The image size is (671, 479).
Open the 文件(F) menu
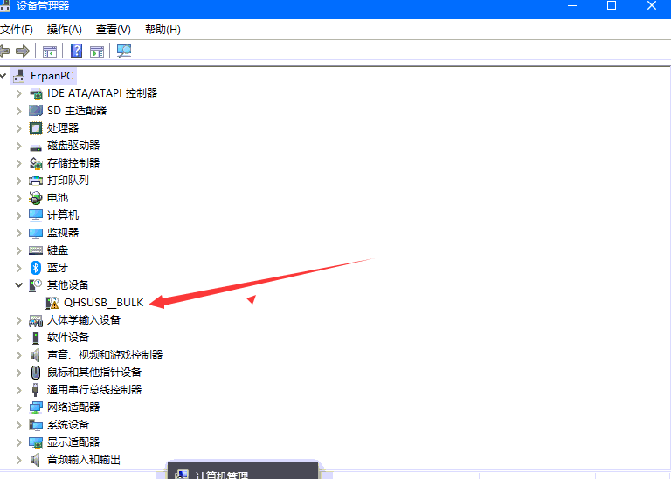17,30
